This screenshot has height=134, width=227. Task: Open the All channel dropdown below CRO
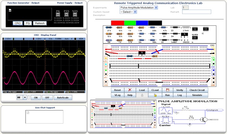coord(22,97)
